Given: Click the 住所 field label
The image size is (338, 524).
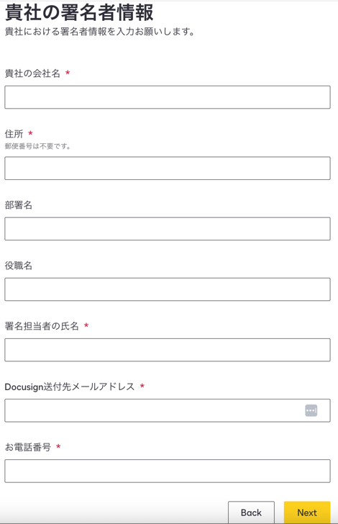Looking at the screenshot, I should click(14, 134).
